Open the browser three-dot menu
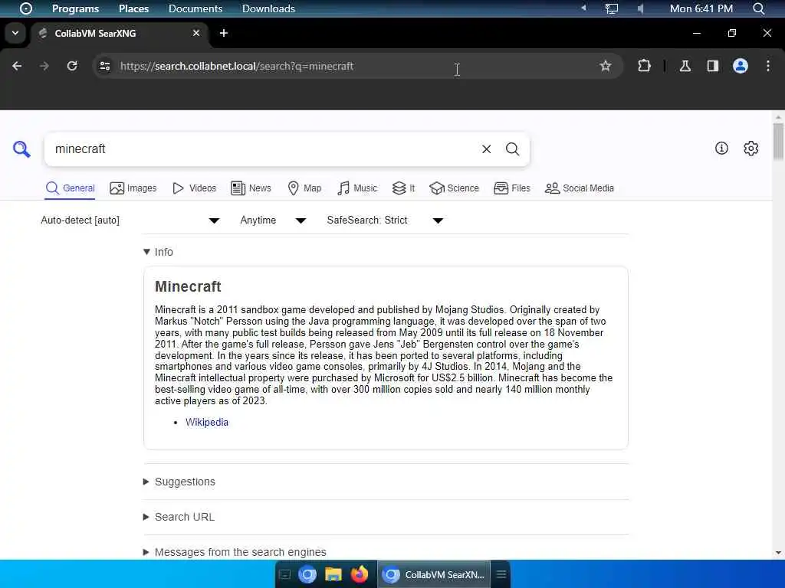This screenshot has height=588, width=785. tap(768, 66)
